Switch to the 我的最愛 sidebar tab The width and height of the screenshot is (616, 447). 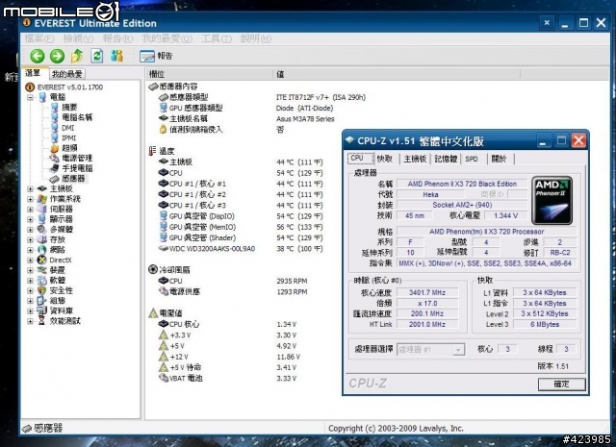[67, 74]
